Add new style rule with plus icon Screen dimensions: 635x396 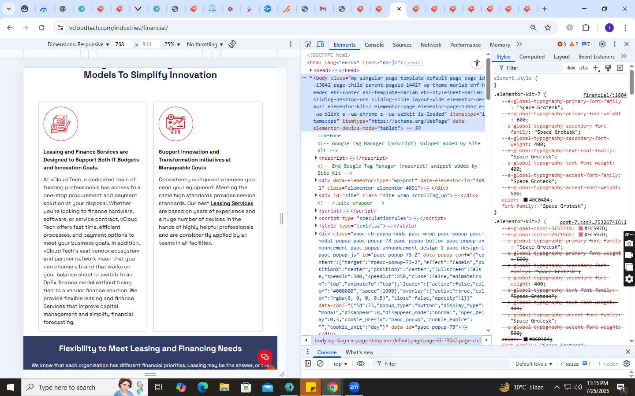pyautogui.click(x=596, y=68)
